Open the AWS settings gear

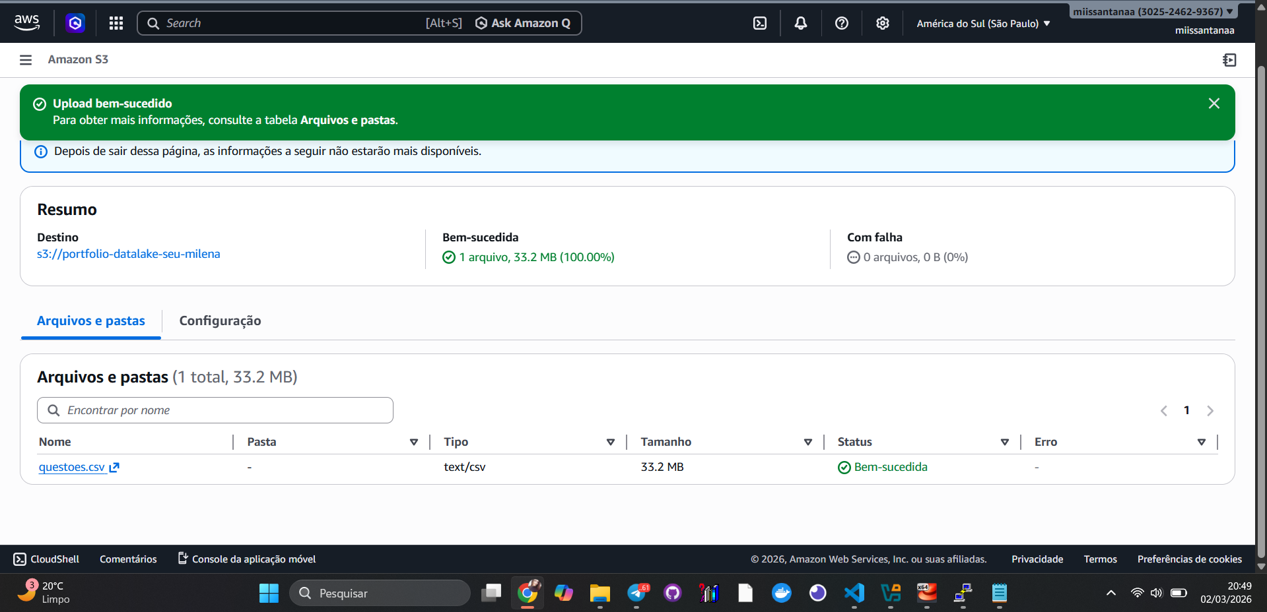coord(882,22)
